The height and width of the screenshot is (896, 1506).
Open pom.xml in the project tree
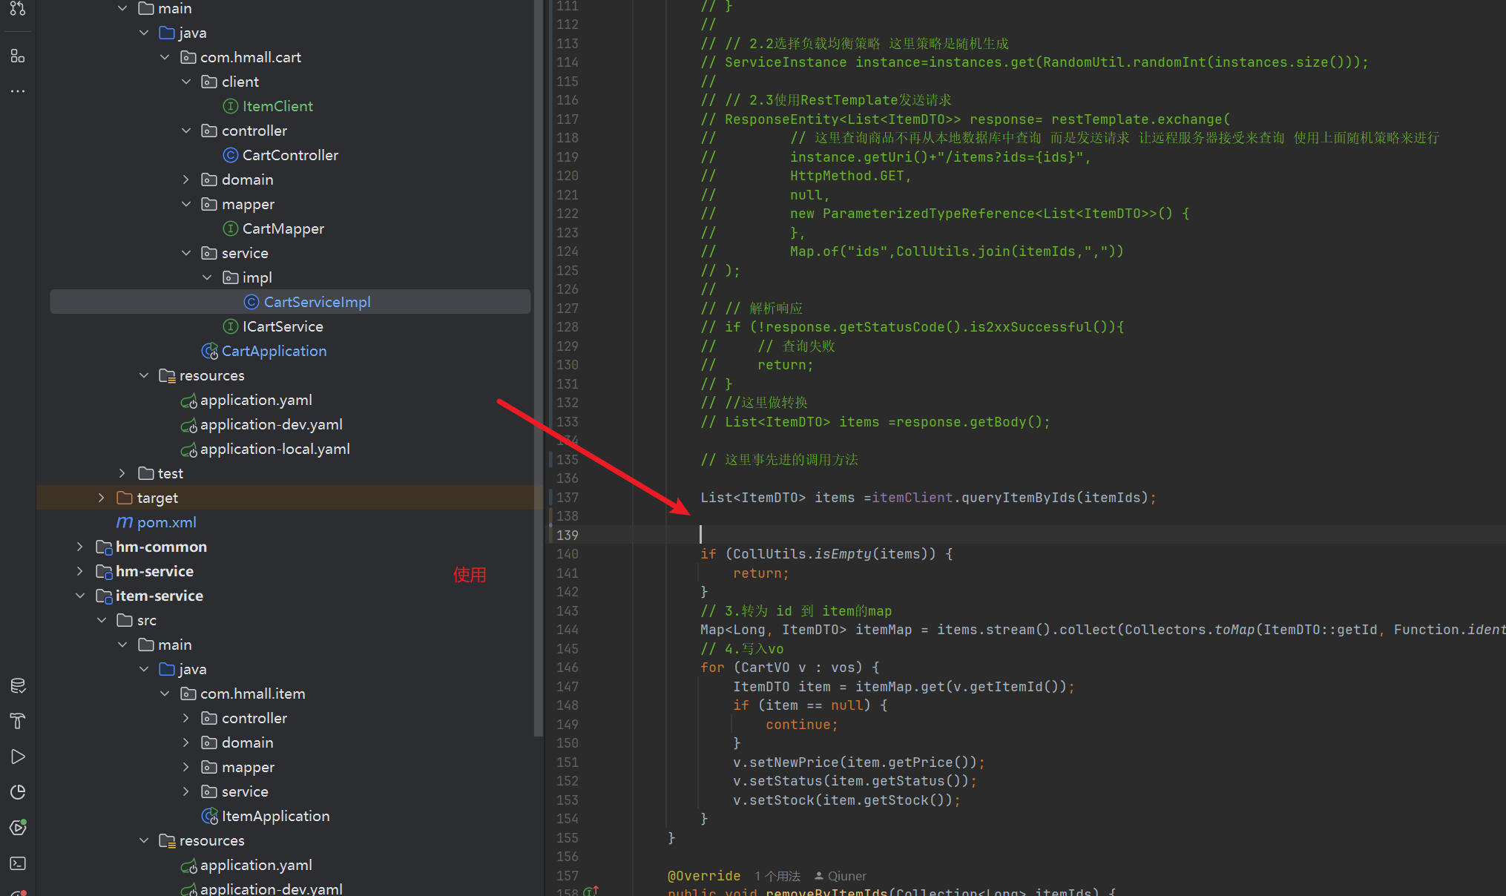point(166,522)
